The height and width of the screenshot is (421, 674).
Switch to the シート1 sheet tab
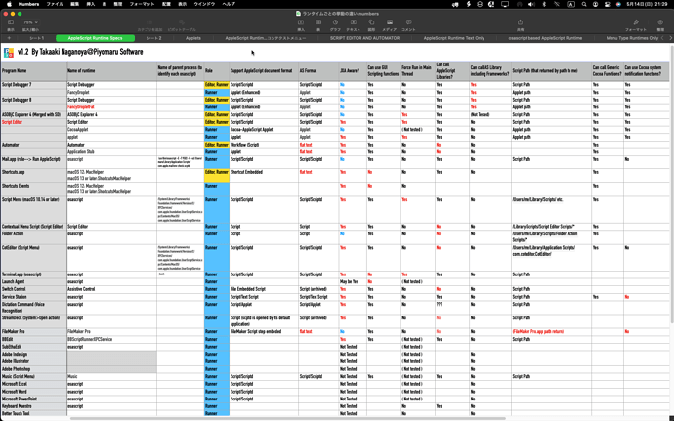coord(36,38)
